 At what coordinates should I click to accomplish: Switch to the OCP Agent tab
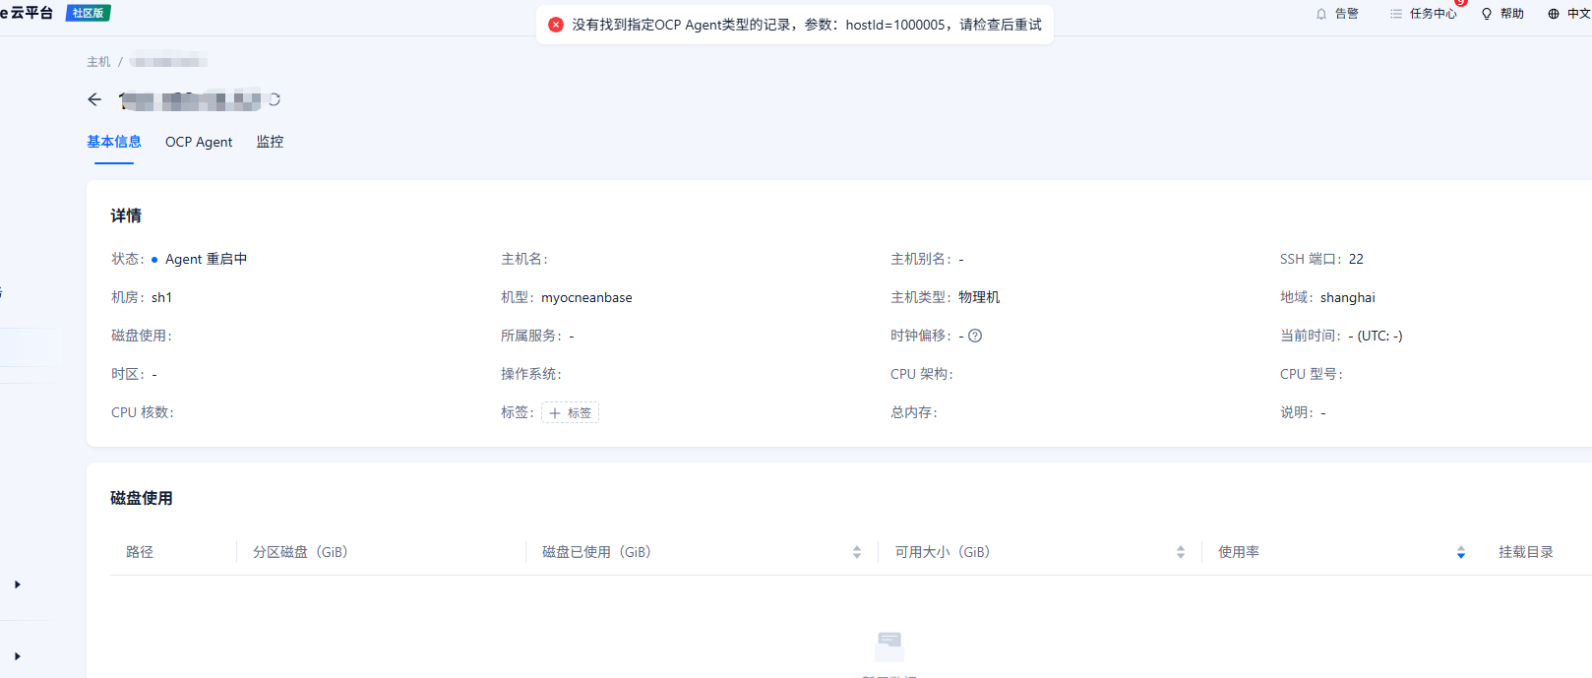tap(199, 142)
